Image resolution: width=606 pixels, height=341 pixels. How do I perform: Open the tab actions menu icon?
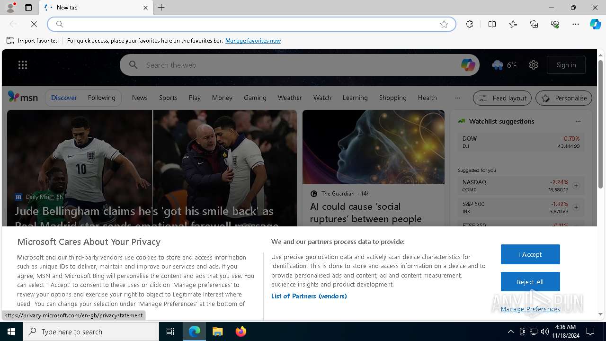coord(28,8)
